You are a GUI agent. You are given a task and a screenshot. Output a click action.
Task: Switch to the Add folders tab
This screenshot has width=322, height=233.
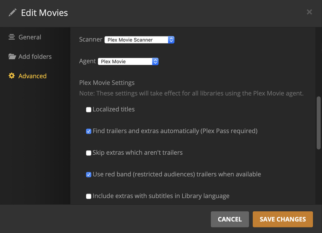pos(35,57)
